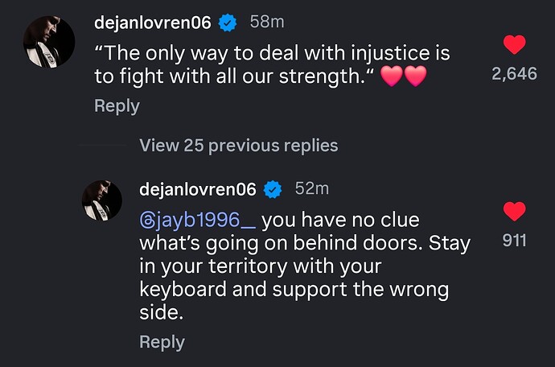This screenshot has height=367, width=555.
Task: Open the reply's small profile avatar
Action: tap(101, 200)
